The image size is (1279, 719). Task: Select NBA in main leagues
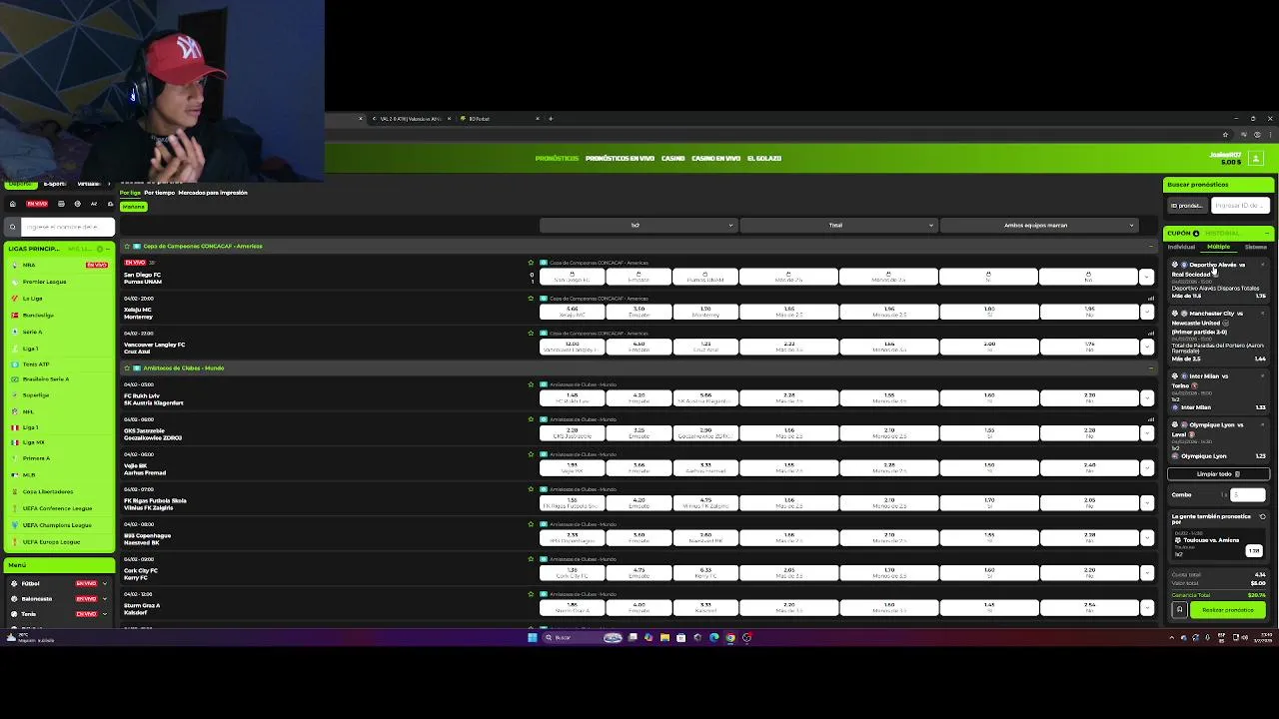click(59, 265)
